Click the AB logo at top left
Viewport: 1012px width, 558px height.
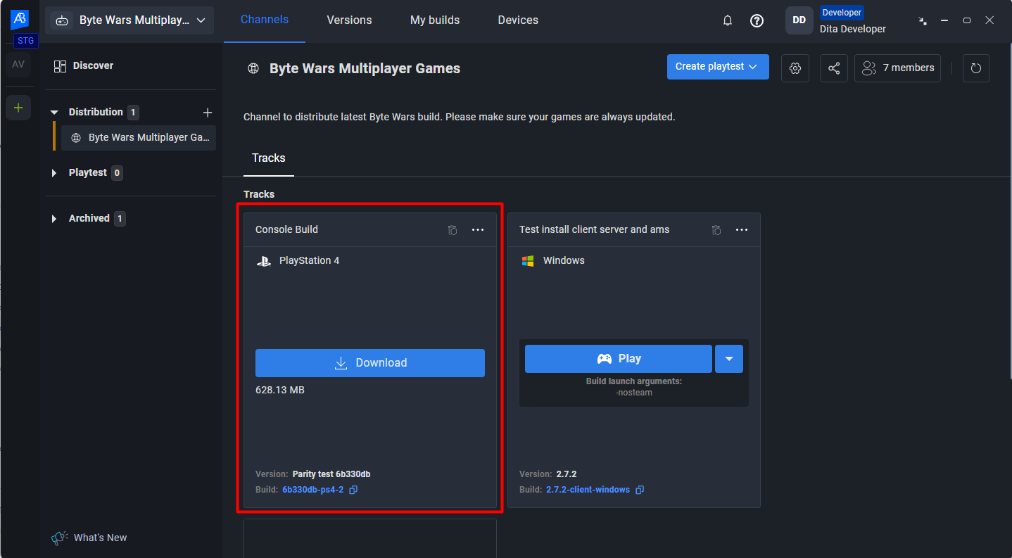[19, 19]
